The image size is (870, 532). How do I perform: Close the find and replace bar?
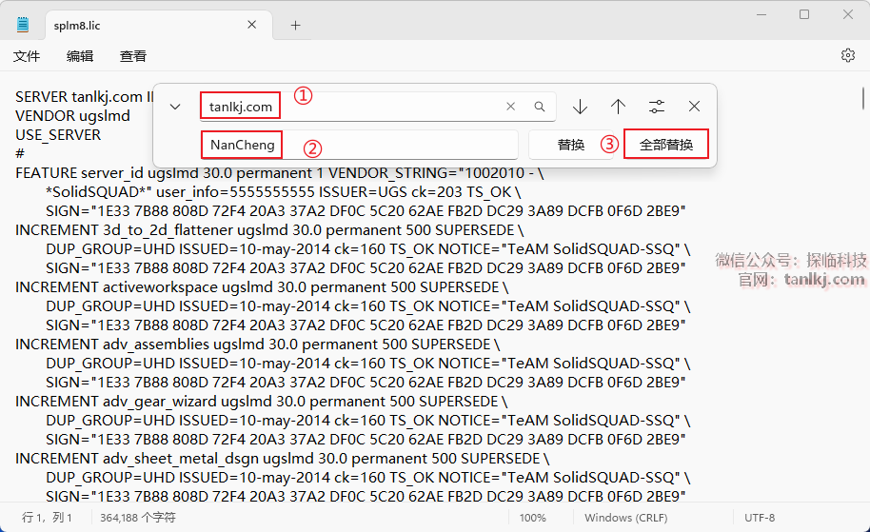click(x=695, y=107)
